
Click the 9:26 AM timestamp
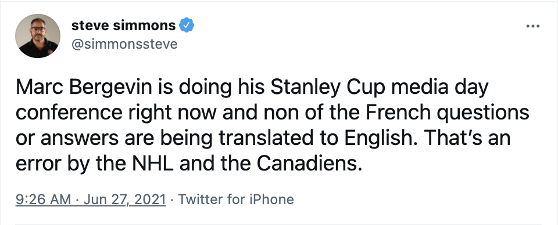(44, 199)
